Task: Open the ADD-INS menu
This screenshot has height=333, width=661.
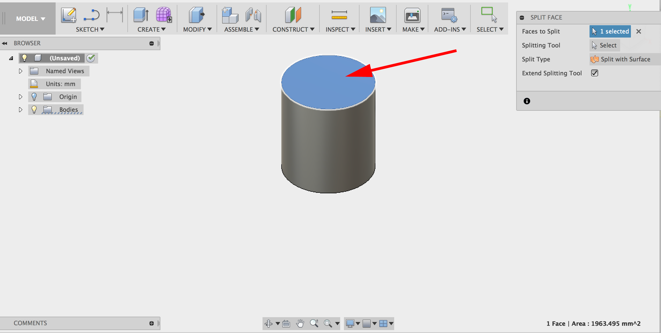Action: pos(450,29)
